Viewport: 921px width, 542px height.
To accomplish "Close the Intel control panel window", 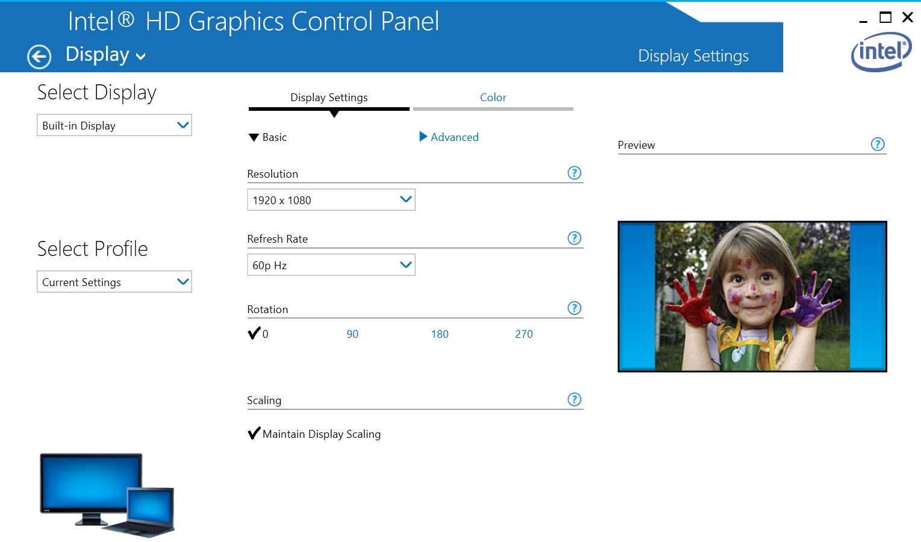I will 908,17.
